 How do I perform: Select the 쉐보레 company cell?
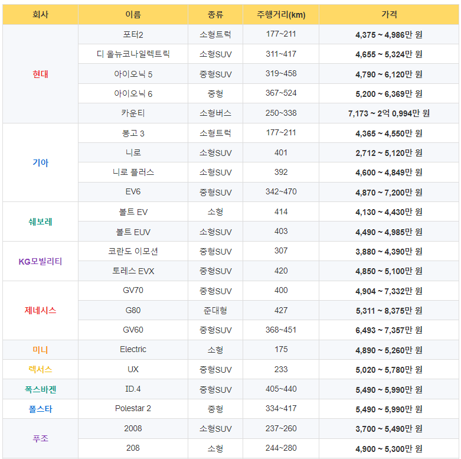click(40, 222)
